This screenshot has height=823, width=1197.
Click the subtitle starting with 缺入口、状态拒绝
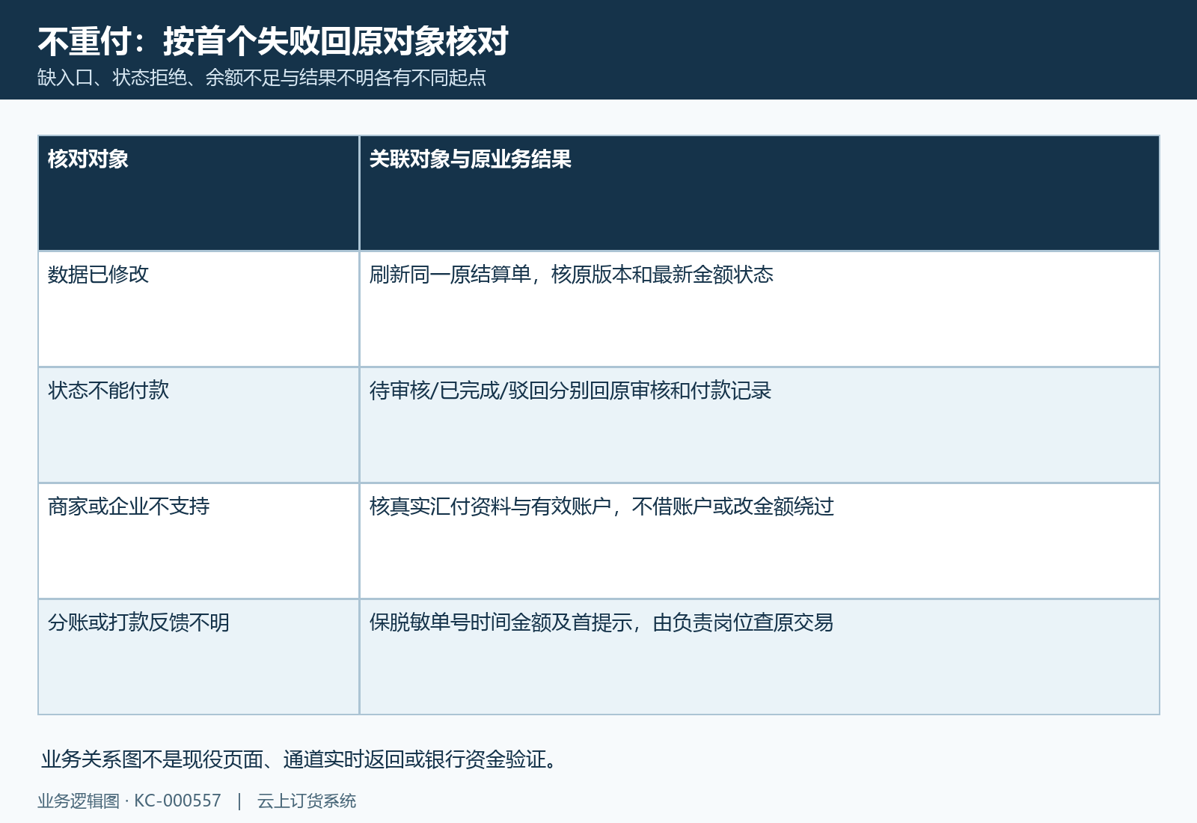tap(262, 78)
